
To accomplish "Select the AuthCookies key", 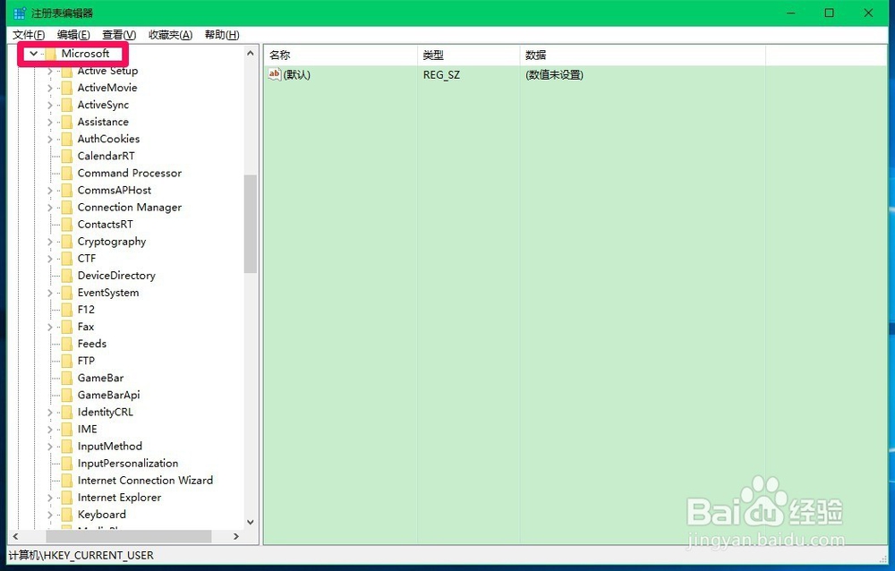I will tap(108, 140).
